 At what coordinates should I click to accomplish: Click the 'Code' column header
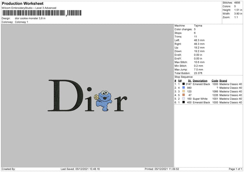pos(215,81)
